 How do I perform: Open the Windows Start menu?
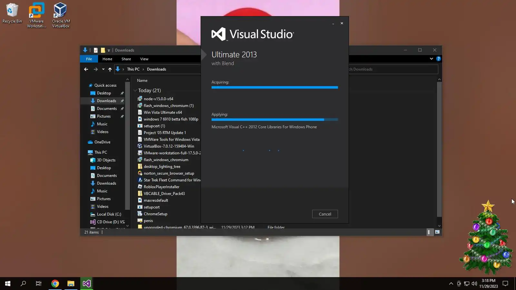8,284
